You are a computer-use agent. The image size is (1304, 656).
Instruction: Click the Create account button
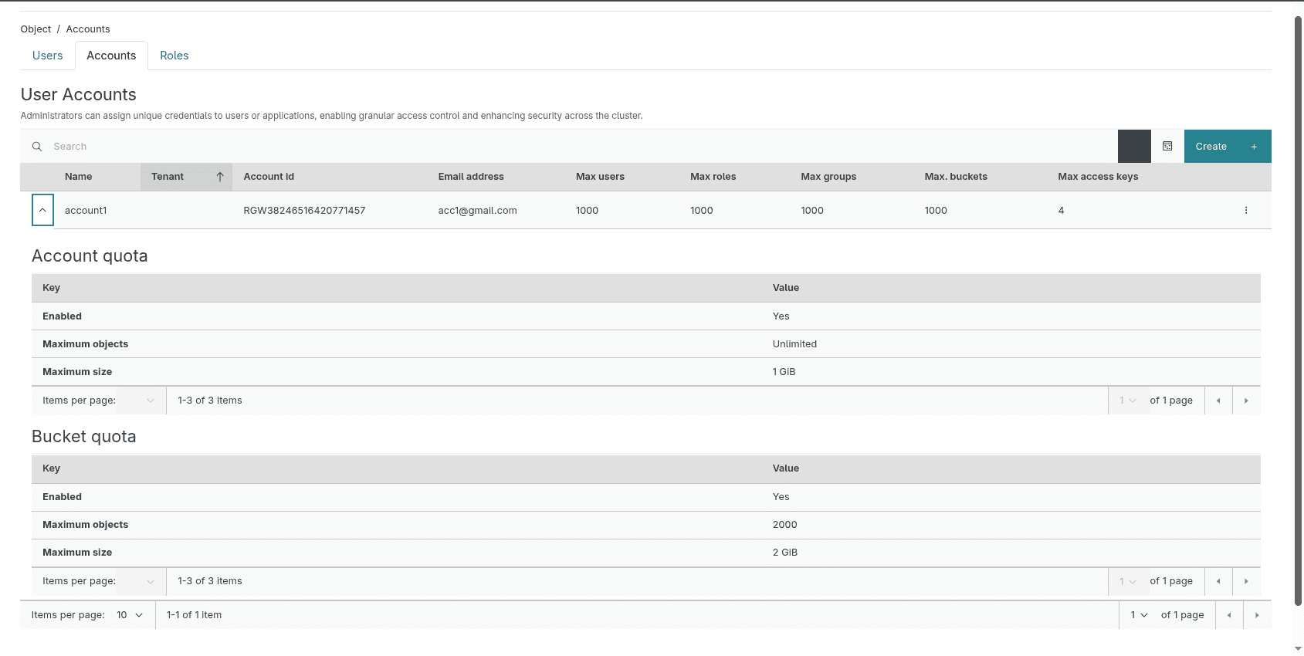pyautogui.click(x=1227, y=147)
